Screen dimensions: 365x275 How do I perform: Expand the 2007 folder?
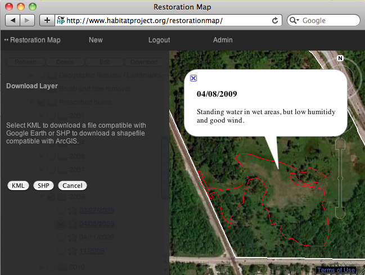[42, 170]
